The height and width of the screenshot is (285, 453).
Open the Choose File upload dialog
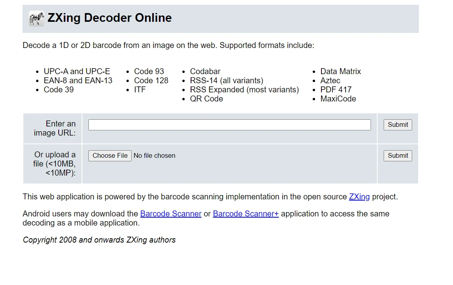coord(110,156)
